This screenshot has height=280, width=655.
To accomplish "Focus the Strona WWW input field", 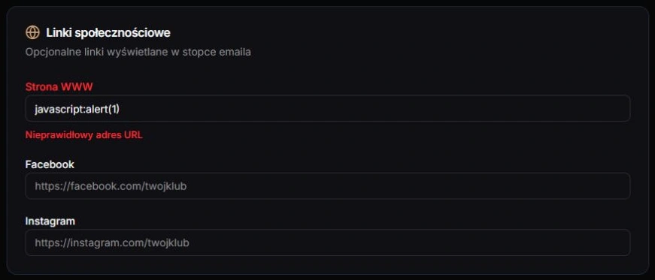I will (328, 109).
